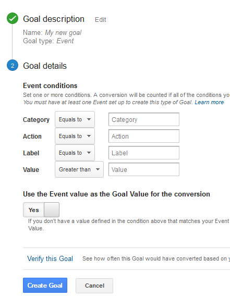Select the Goal details step heading

(45, 66)
